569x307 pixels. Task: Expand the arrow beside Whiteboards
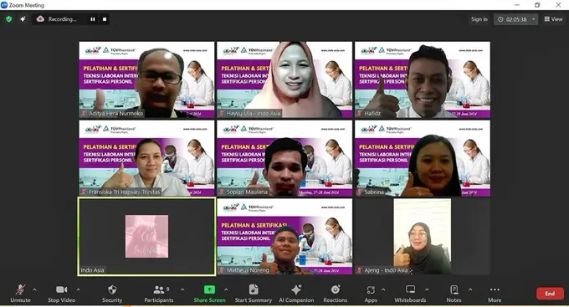pyautogui.click(x=427, y=289)
